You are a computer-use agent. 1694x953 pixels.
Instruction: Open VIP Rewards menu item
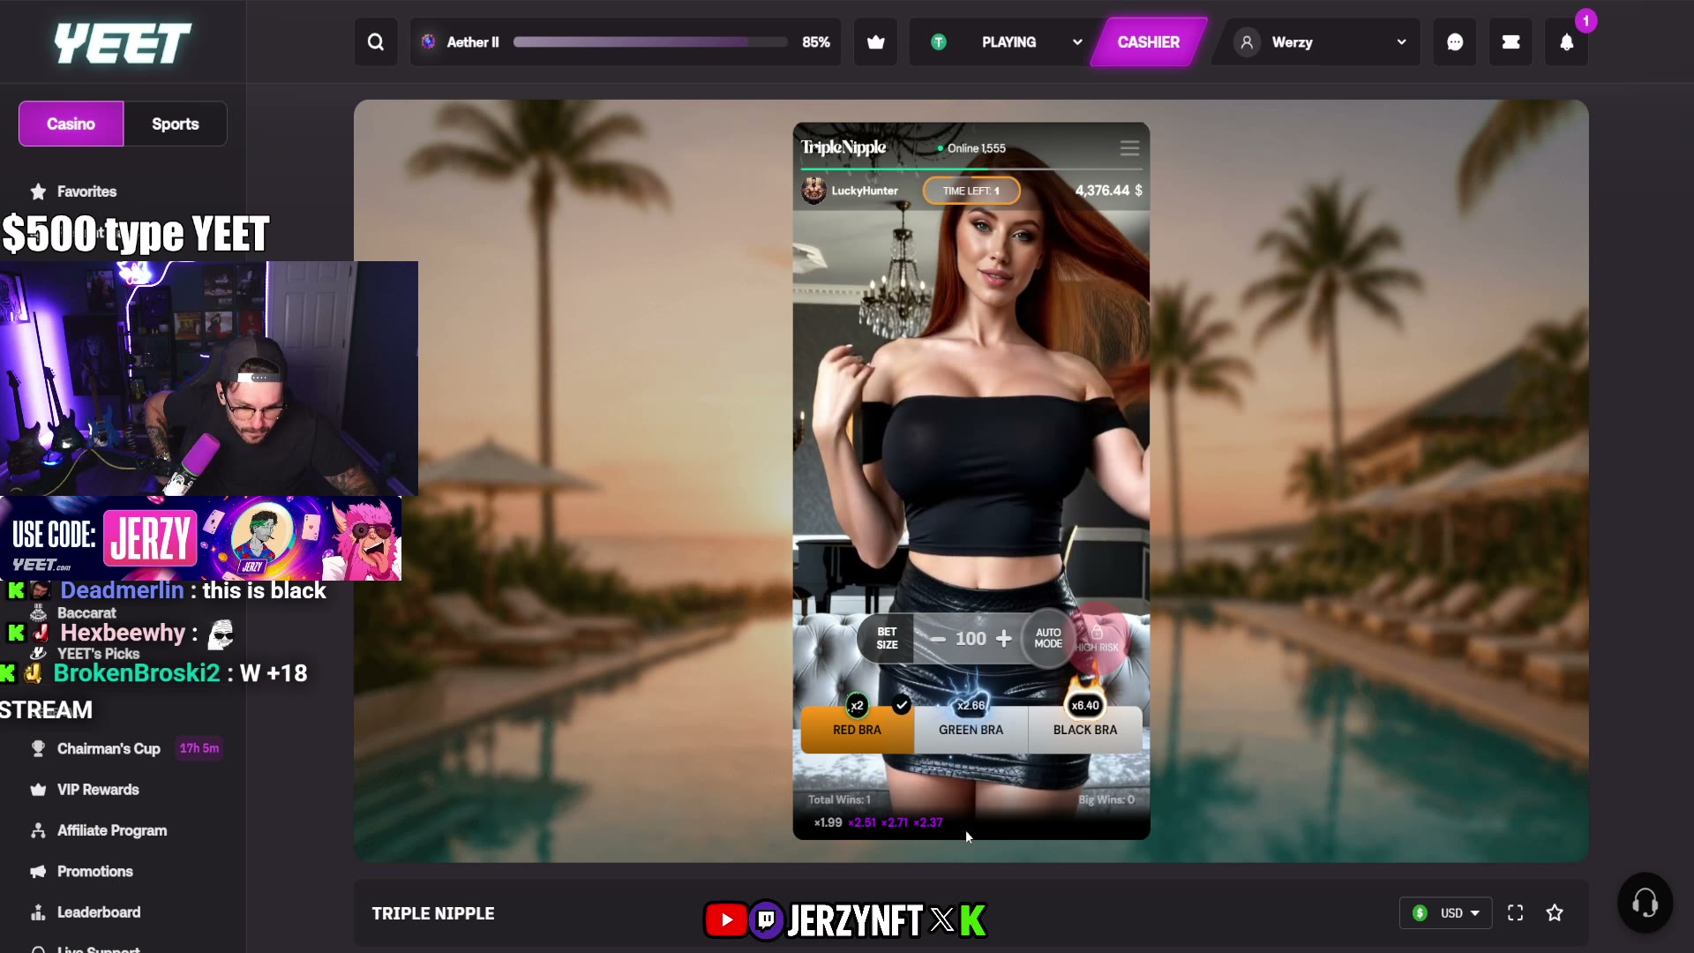tap(98, 790)
